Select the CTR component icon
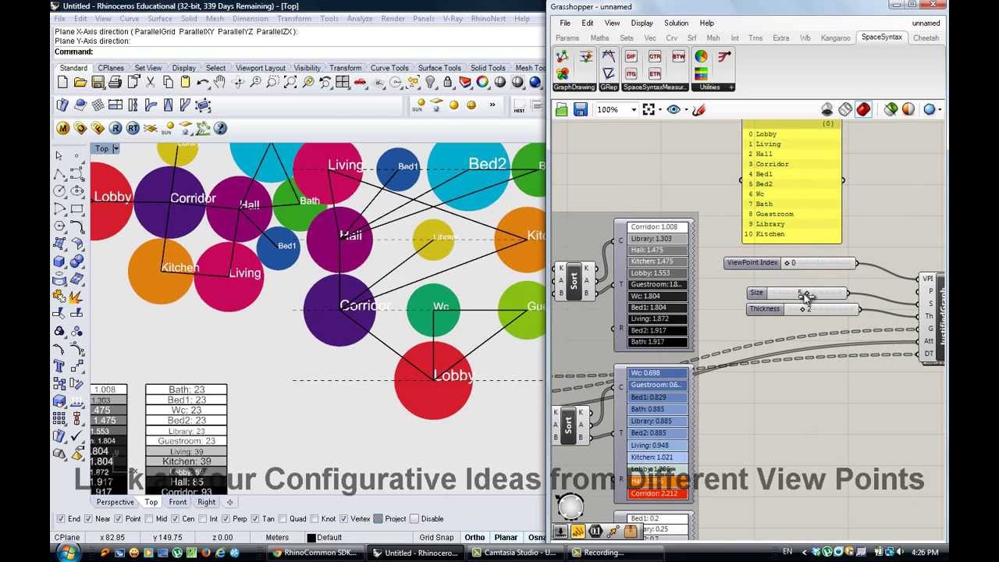Image resolution: width=999 pixels, height=562 pixels. tap(655, 57)
